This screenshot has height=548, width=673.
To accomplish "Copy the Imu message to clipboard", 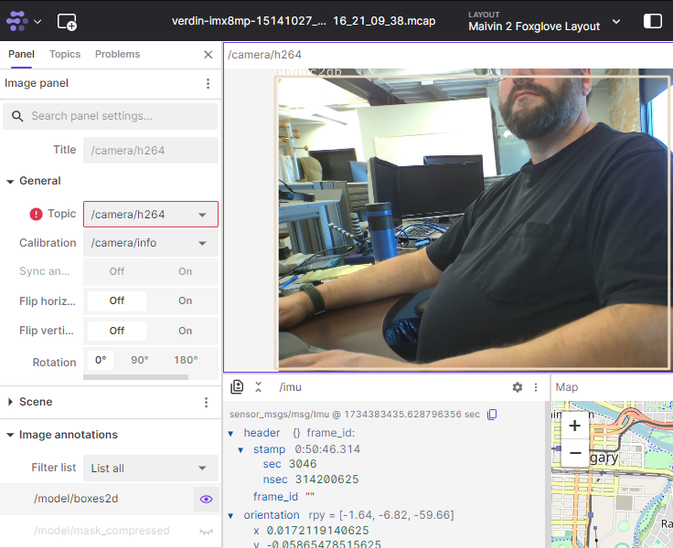I will (492, 415).
